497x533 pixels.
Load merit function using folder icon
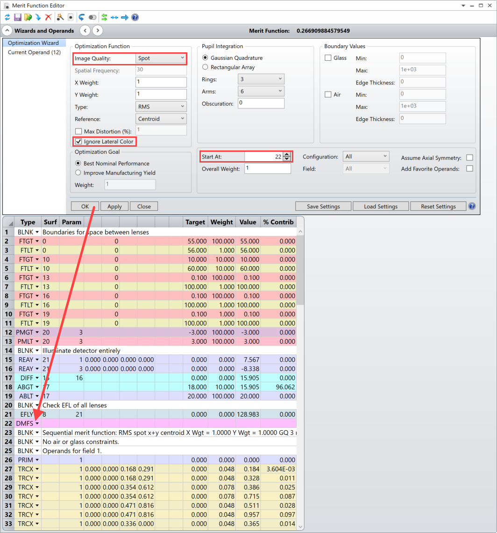[x=28, y=17]
